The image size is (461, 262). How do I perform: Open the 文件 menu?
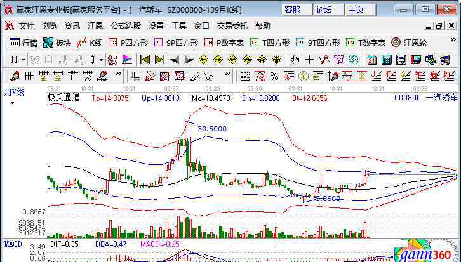(27, 26)
